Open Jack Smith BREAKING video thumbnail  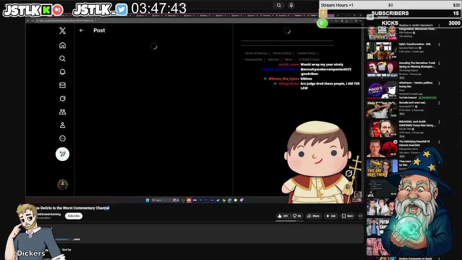click(382, 129)
